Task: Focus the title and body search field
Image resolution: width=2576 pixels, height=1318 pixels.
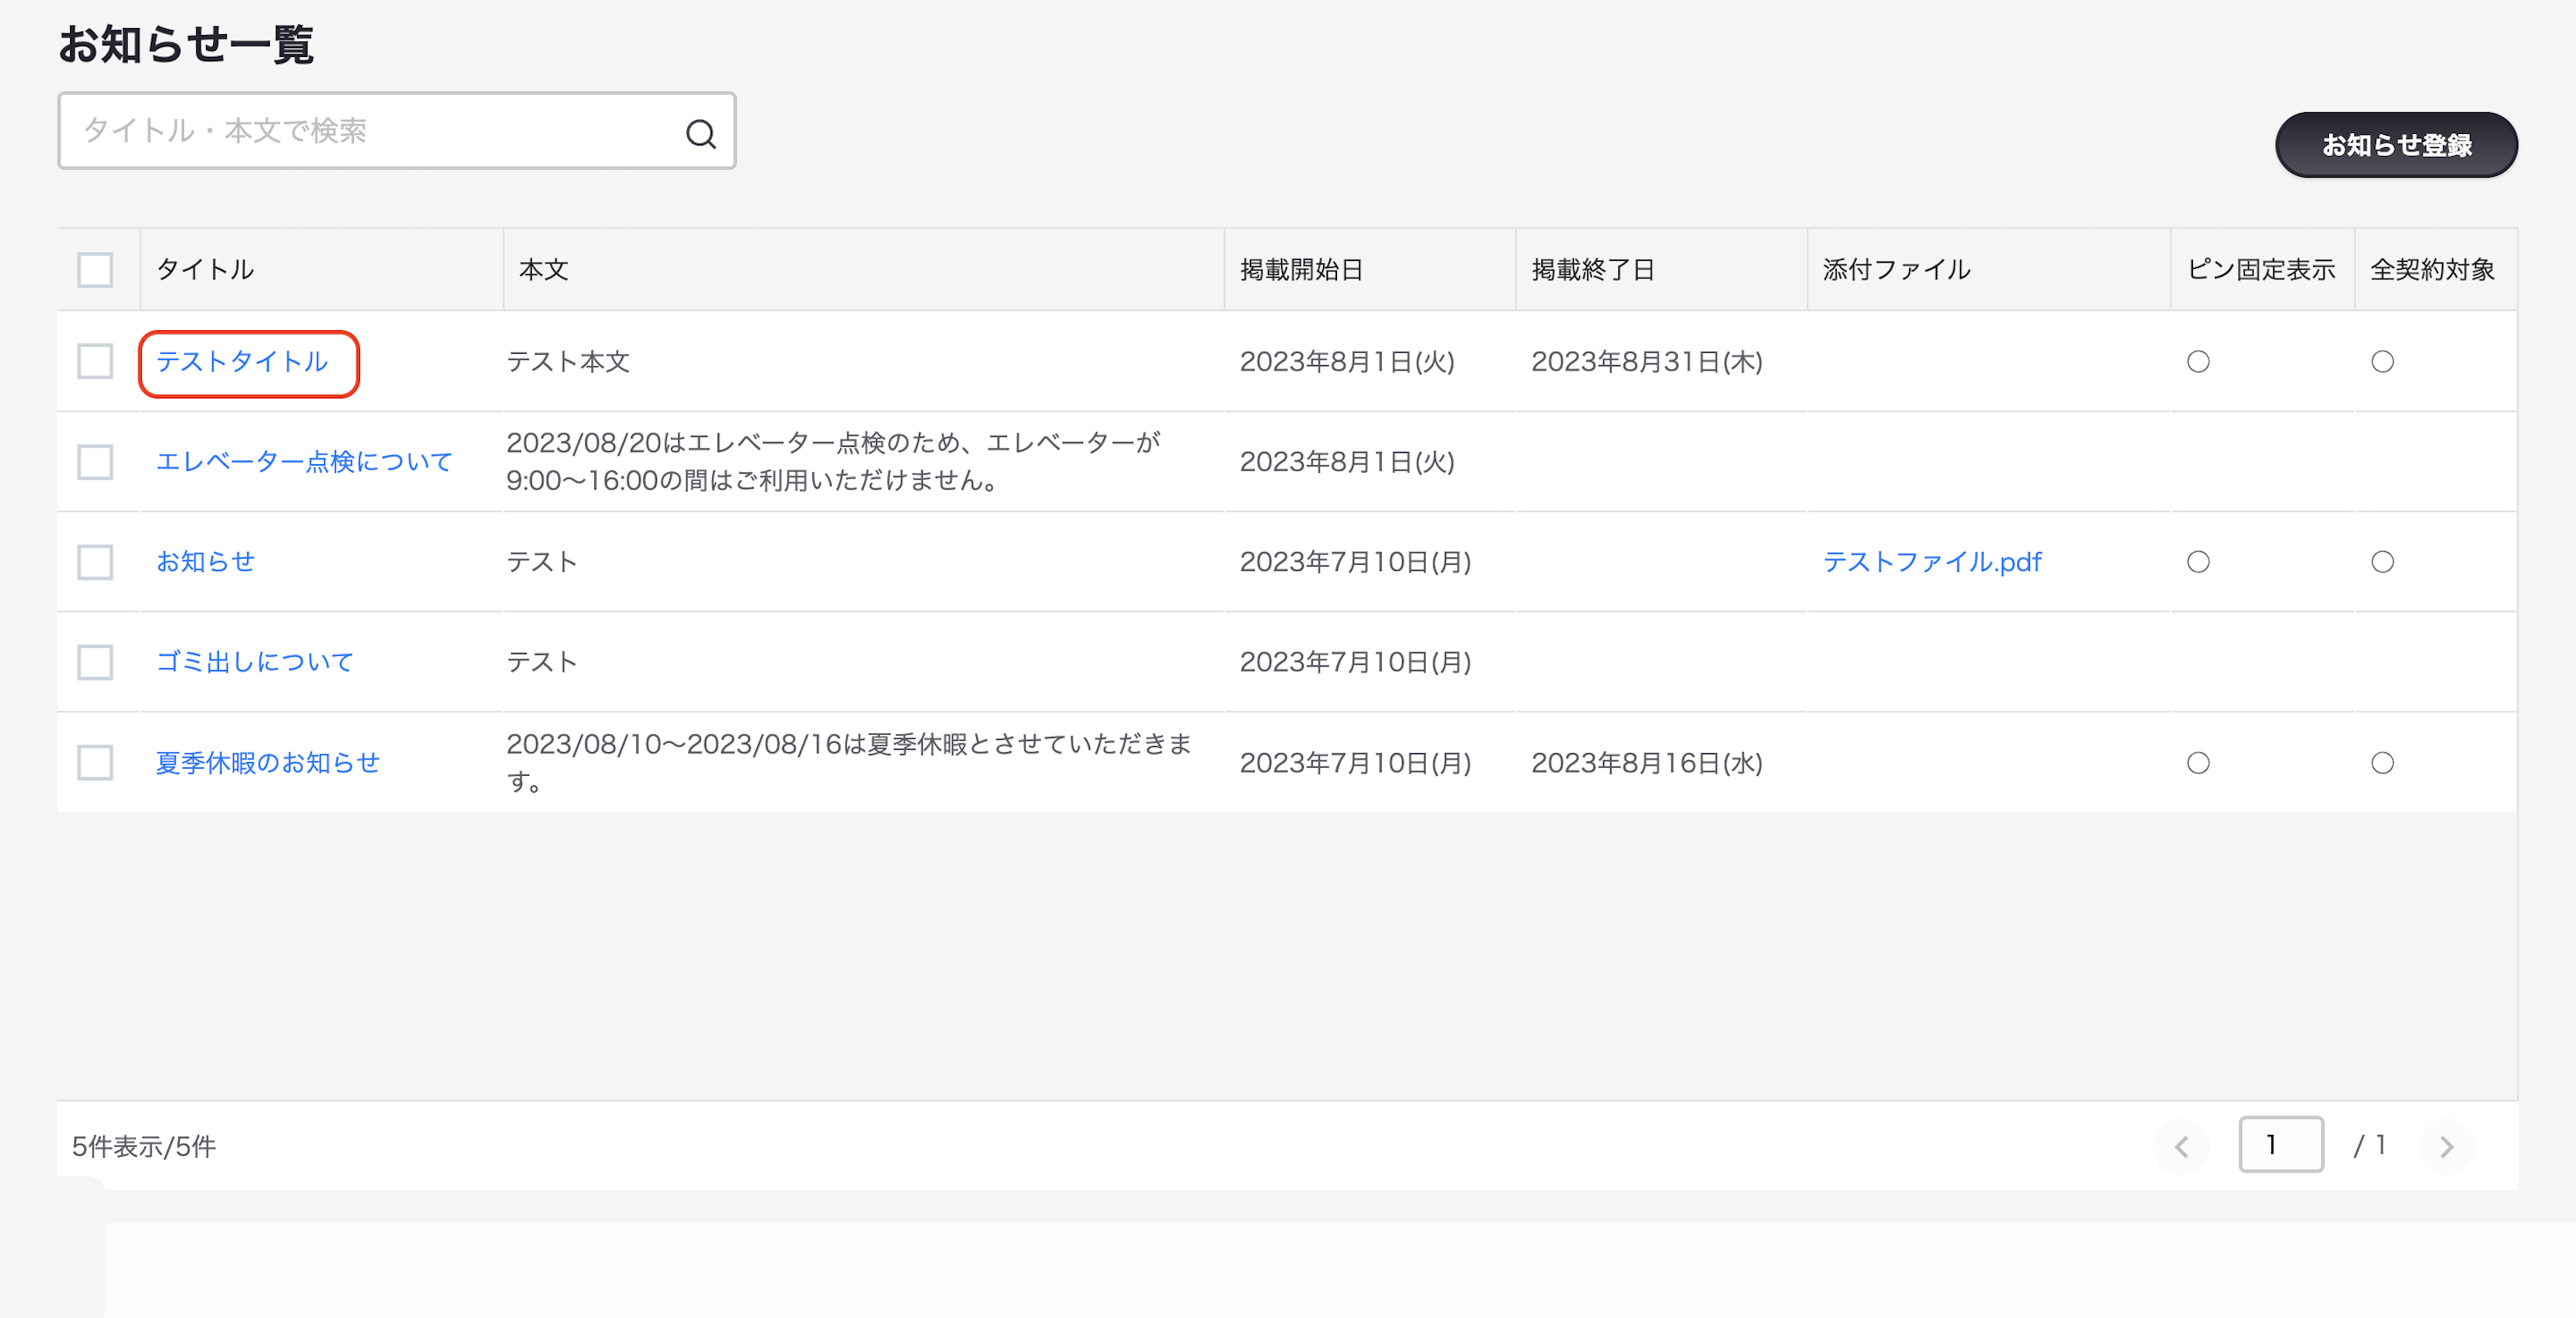Action: (x=396, y=130)
